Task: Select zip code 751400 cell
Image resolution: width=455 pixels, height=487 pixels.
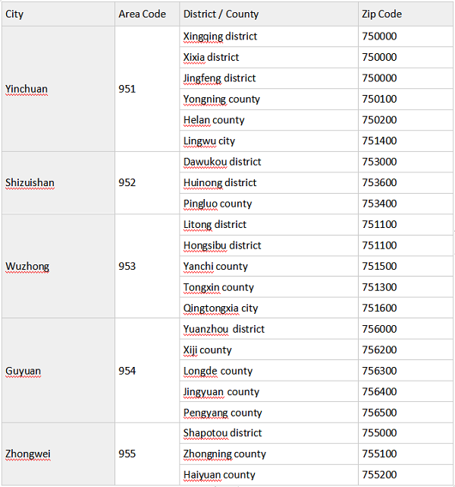Action: (x=379, y=141)
